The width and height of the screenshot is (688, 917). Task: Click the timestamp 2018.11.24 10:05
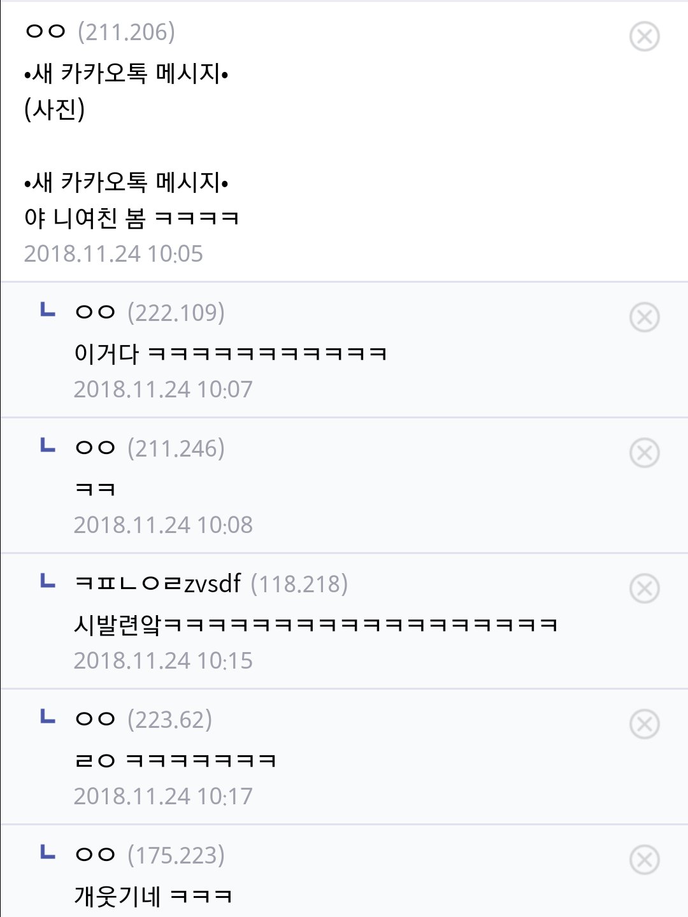(x=113, y=253)
